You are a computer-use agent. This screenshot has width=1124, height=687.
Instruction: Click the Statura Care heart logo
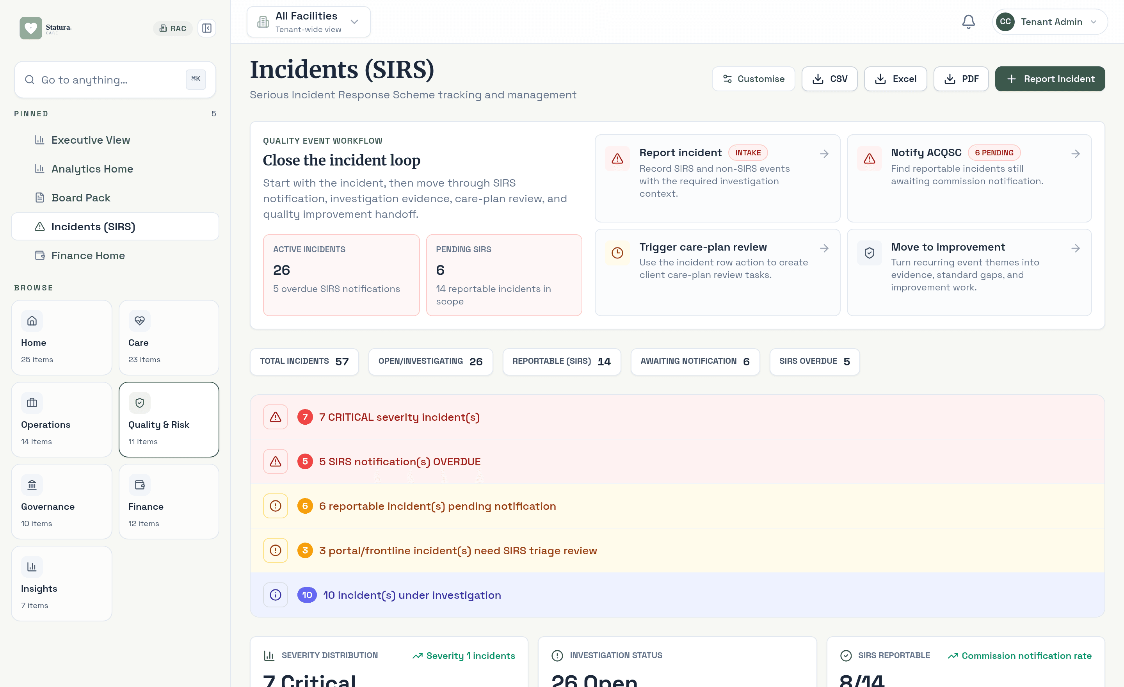[30, 28]
